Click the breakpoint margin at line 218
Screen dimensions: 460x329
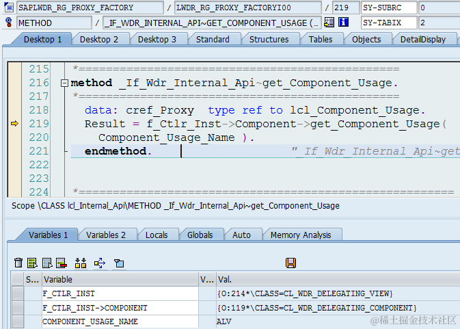pyautogui.click(x=14, y=110)
